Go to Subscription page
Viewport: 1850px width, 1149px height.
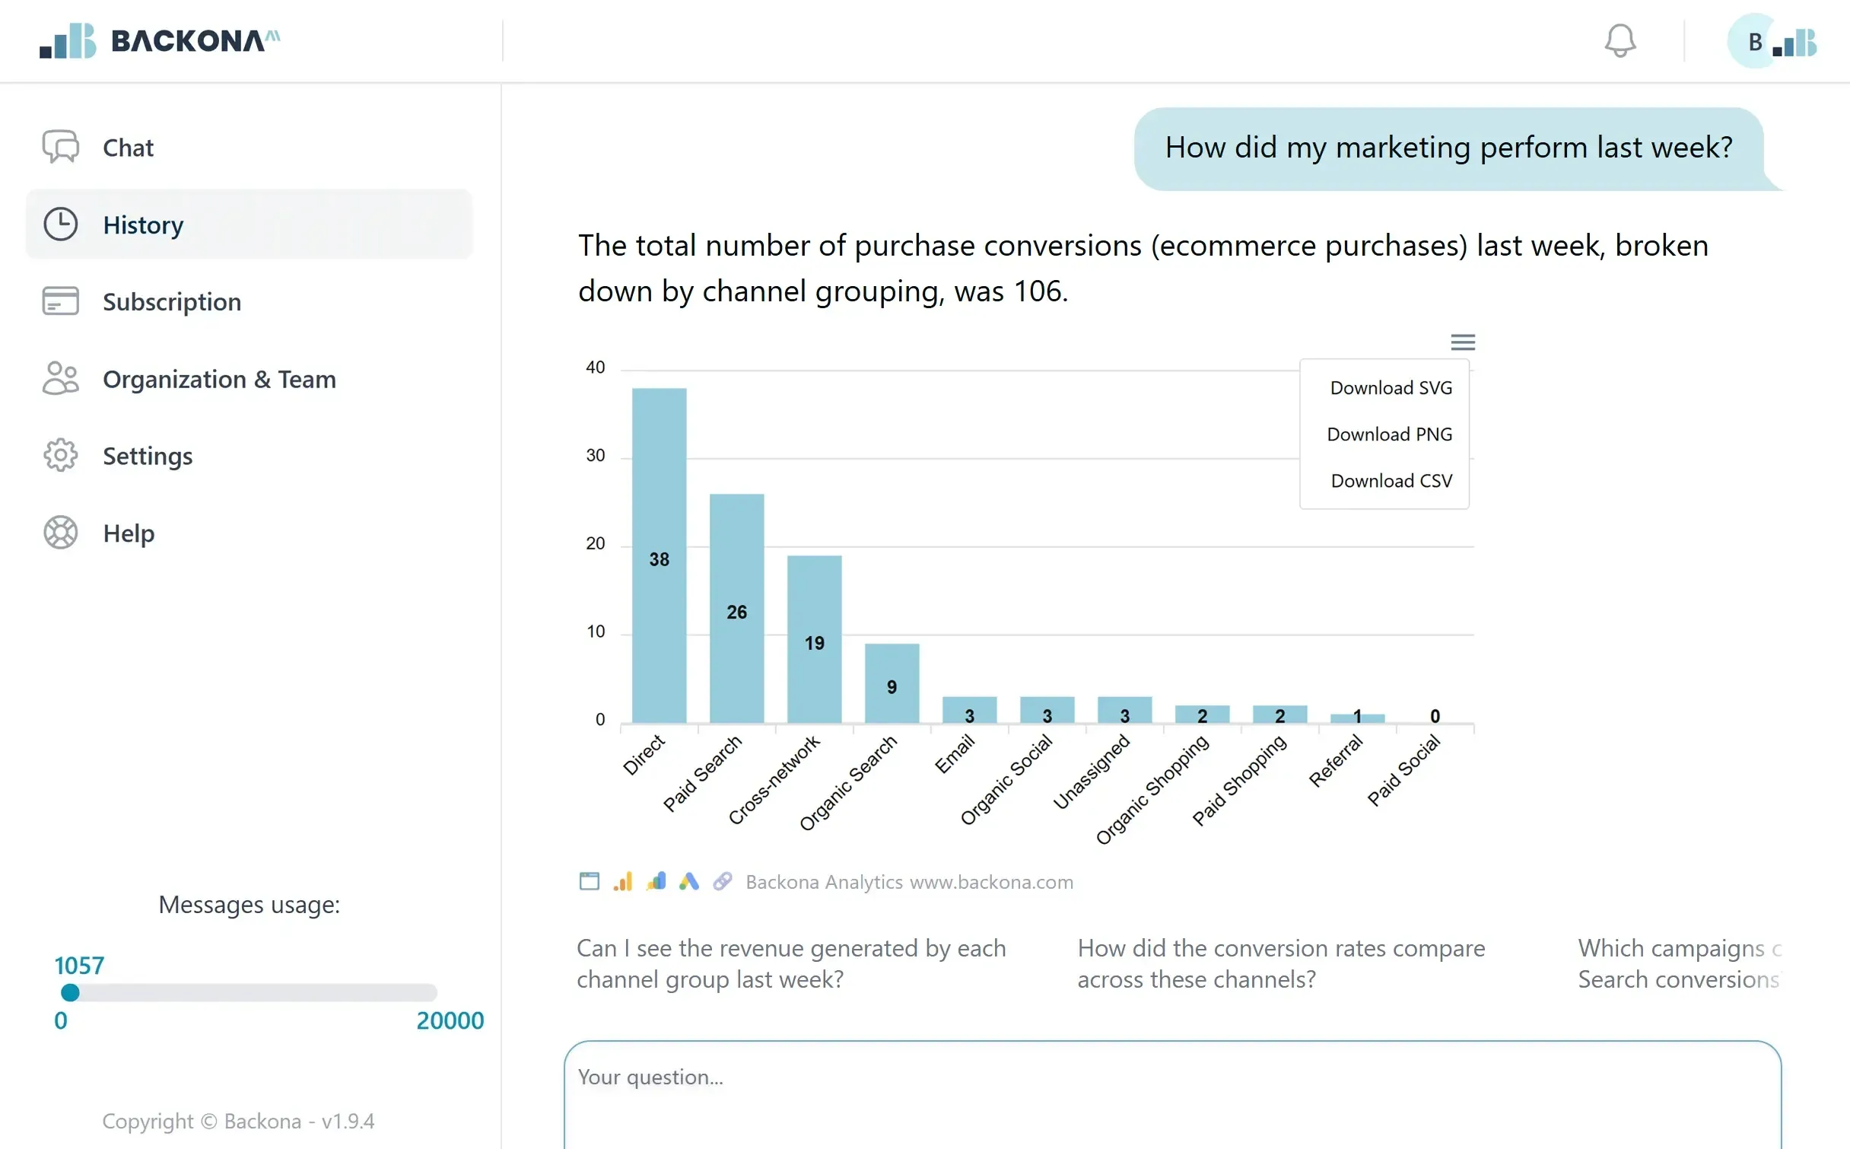(171, 302)
